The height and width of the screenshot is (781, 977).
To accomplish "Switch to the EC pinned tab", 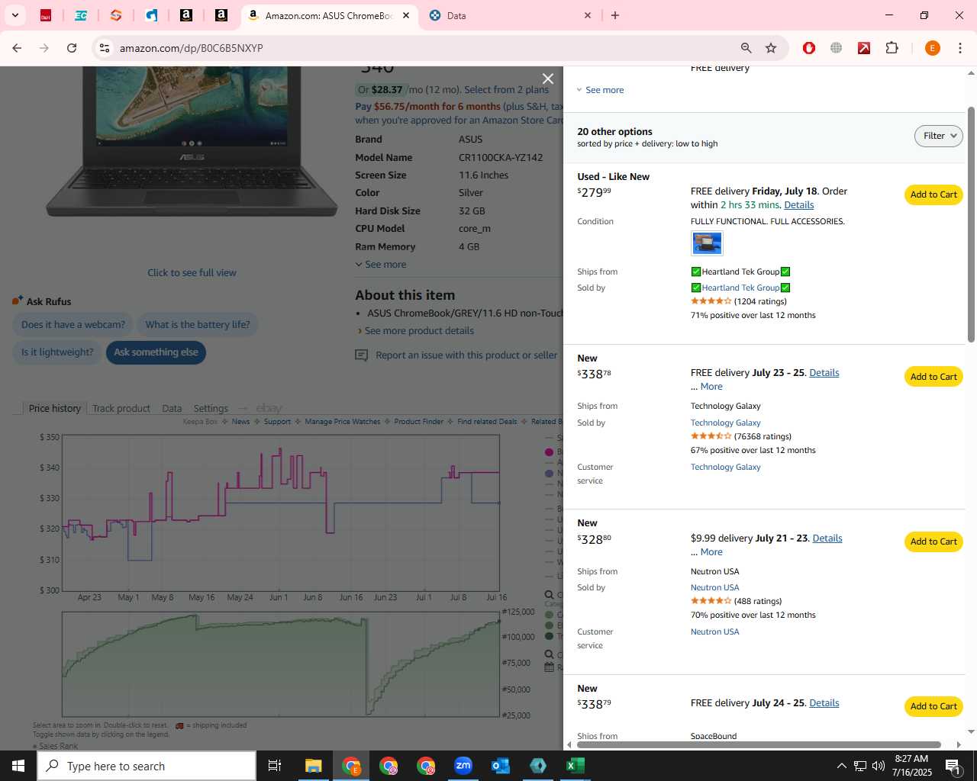I will (80, 15).
